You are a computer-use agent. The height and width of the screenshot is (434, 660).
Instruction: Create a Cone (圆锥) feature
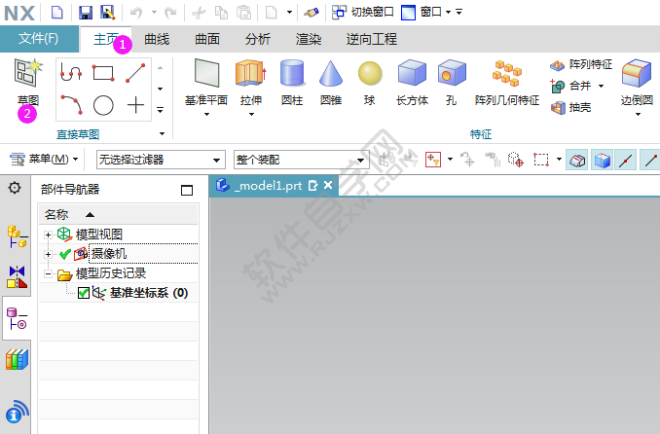tap(331, 82)
